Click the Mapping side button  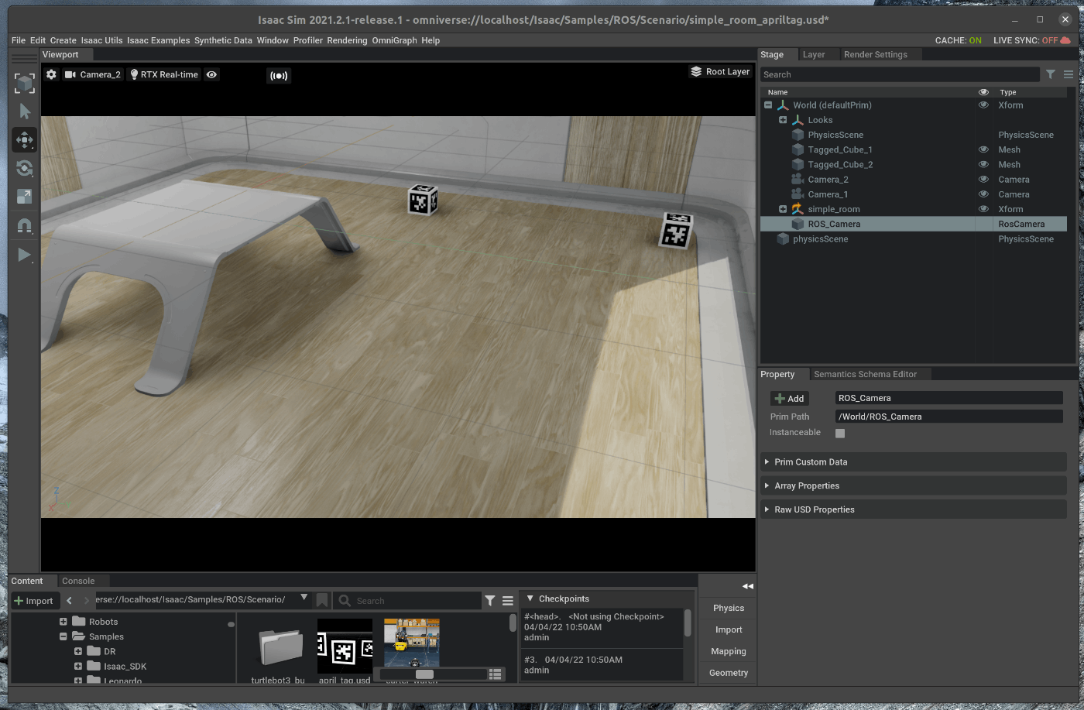(x=729, y=651)
